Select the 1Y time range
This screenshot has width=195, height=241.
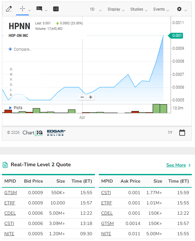coord(170,133)
